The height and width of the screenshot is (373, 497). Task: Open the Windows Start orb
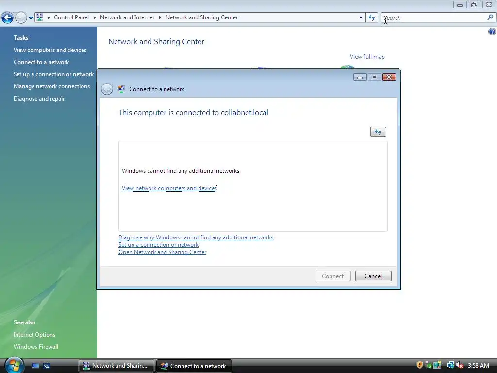[x=14, y=365]
